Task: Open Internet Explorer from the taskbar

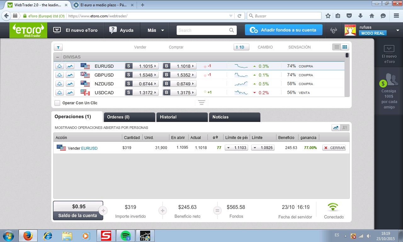Action: [48, 236]
